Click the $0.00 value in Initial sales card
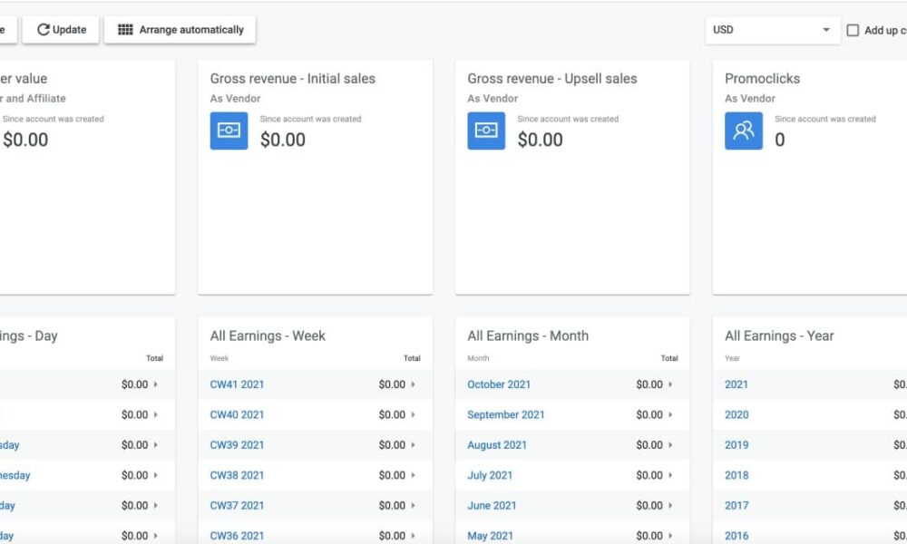 click(x=283, y=140)
